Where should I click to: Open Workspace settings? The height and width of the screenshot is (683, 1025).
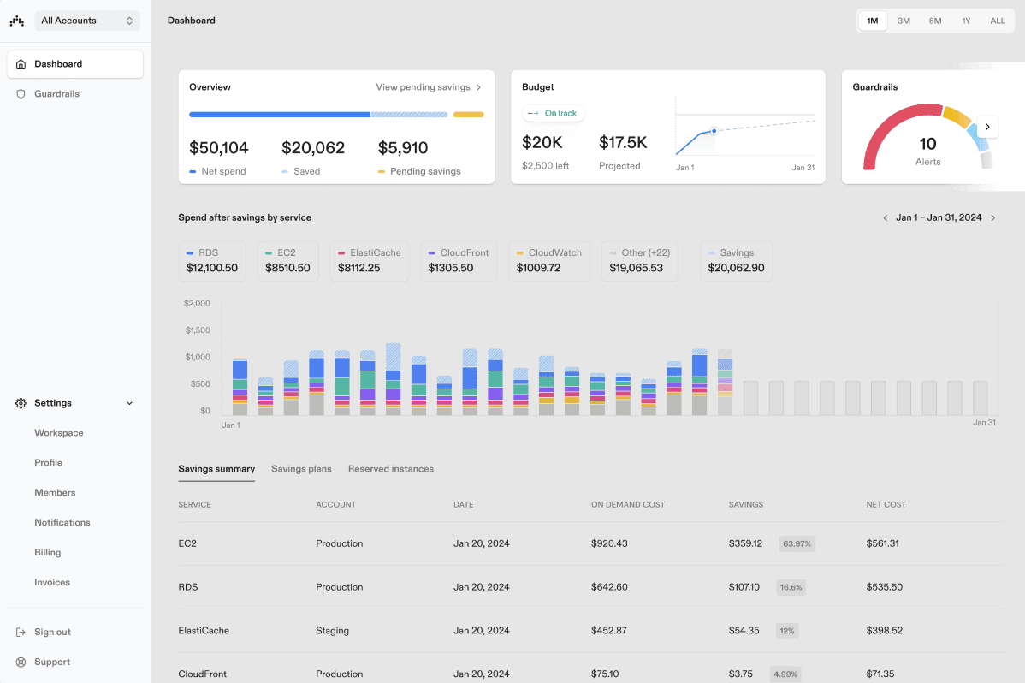(x=59, y=433)
